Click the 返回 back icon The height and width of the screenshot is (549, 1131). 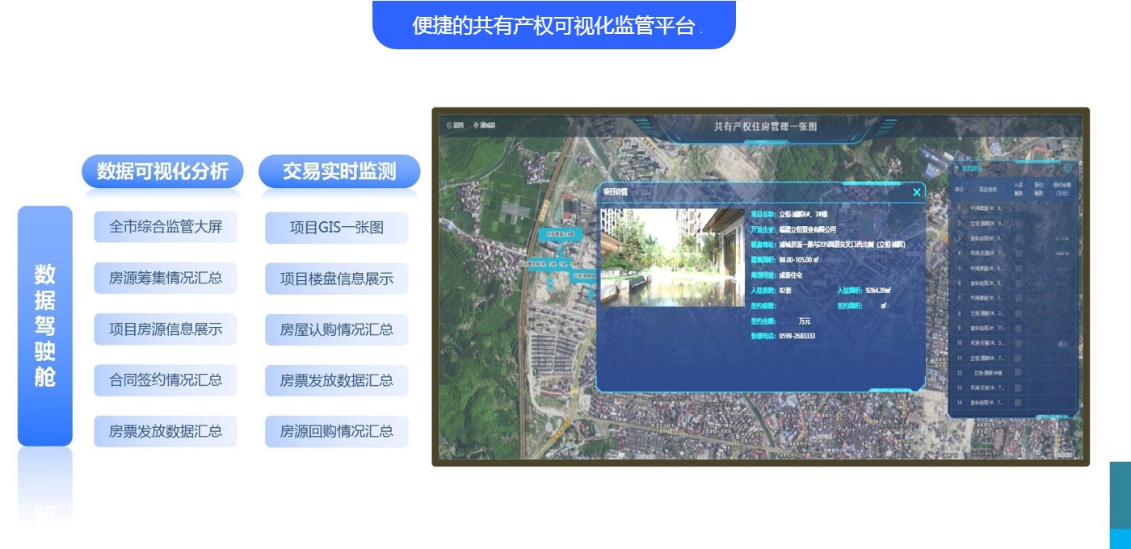[451, 126]
